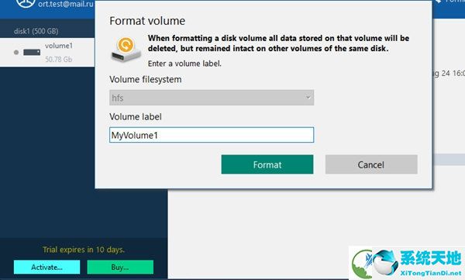
Task: Click the account avatar icon
Action: [x=26, y=3]
